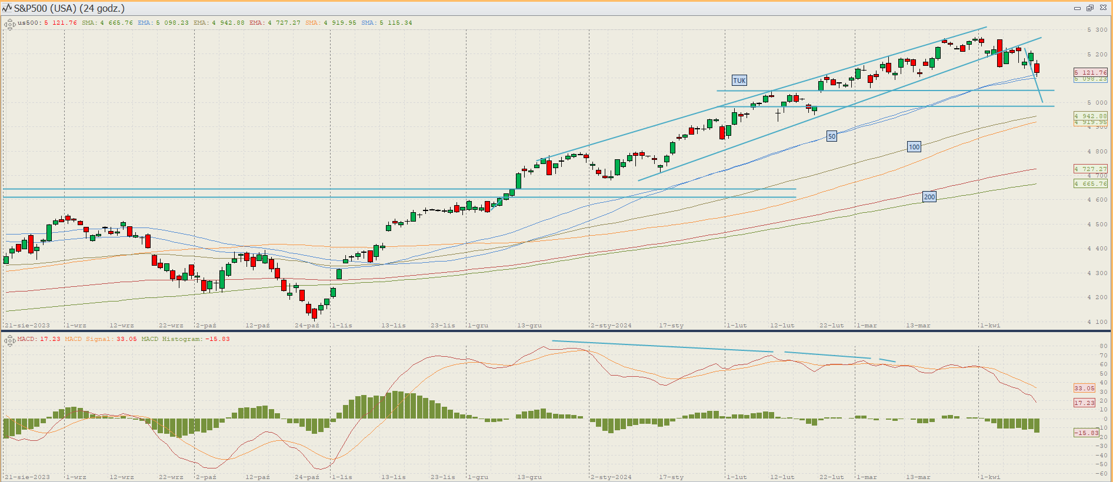Click the red 5 121.76 current price tag

click(x=1090, y=72)
